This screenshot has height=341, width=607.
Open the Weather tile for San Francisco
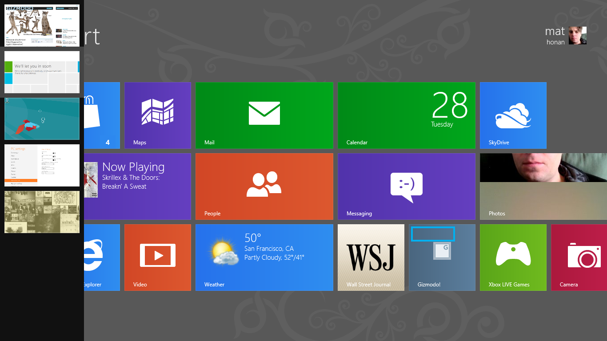(x=264, y=258)
